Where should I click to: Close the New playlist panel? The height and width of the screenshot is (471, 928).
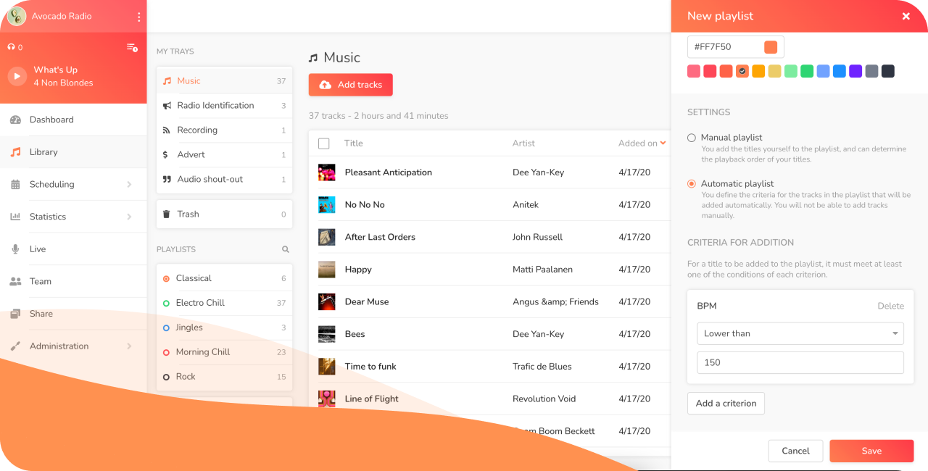tap(906, 16)
